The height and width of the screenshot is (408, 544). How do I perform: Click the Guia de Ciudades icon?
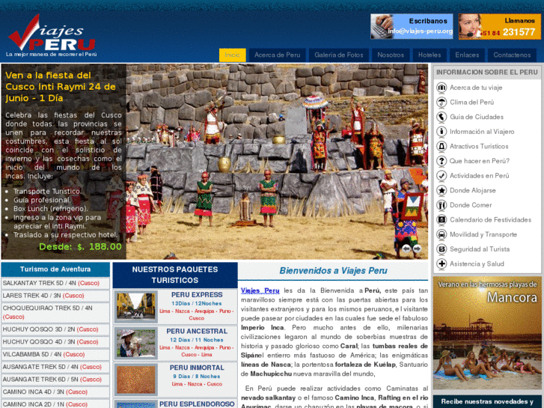coord(441,117)
